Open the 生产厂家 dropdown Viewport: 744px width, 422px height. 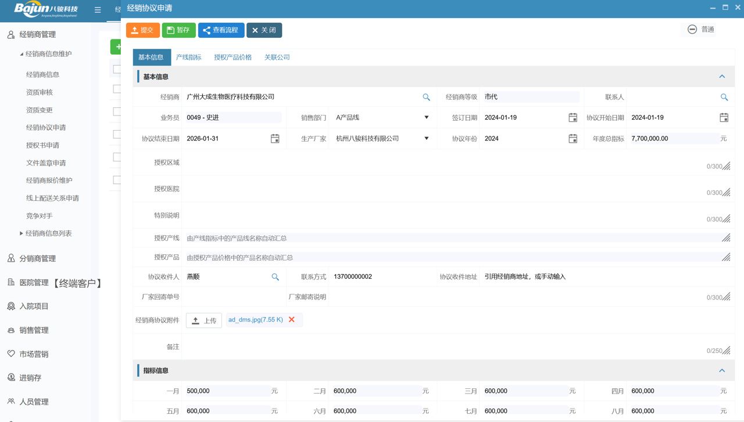(426, 139)
